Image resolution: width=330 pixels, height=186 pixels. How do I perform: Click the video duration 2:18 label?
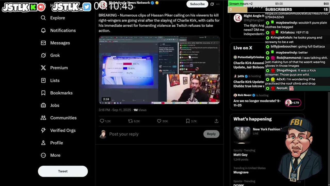pos(106,99)
